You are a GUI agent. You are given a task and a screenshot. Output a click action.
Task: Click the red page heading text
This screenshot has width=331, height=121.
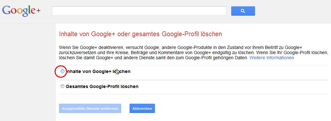[140, 34]
